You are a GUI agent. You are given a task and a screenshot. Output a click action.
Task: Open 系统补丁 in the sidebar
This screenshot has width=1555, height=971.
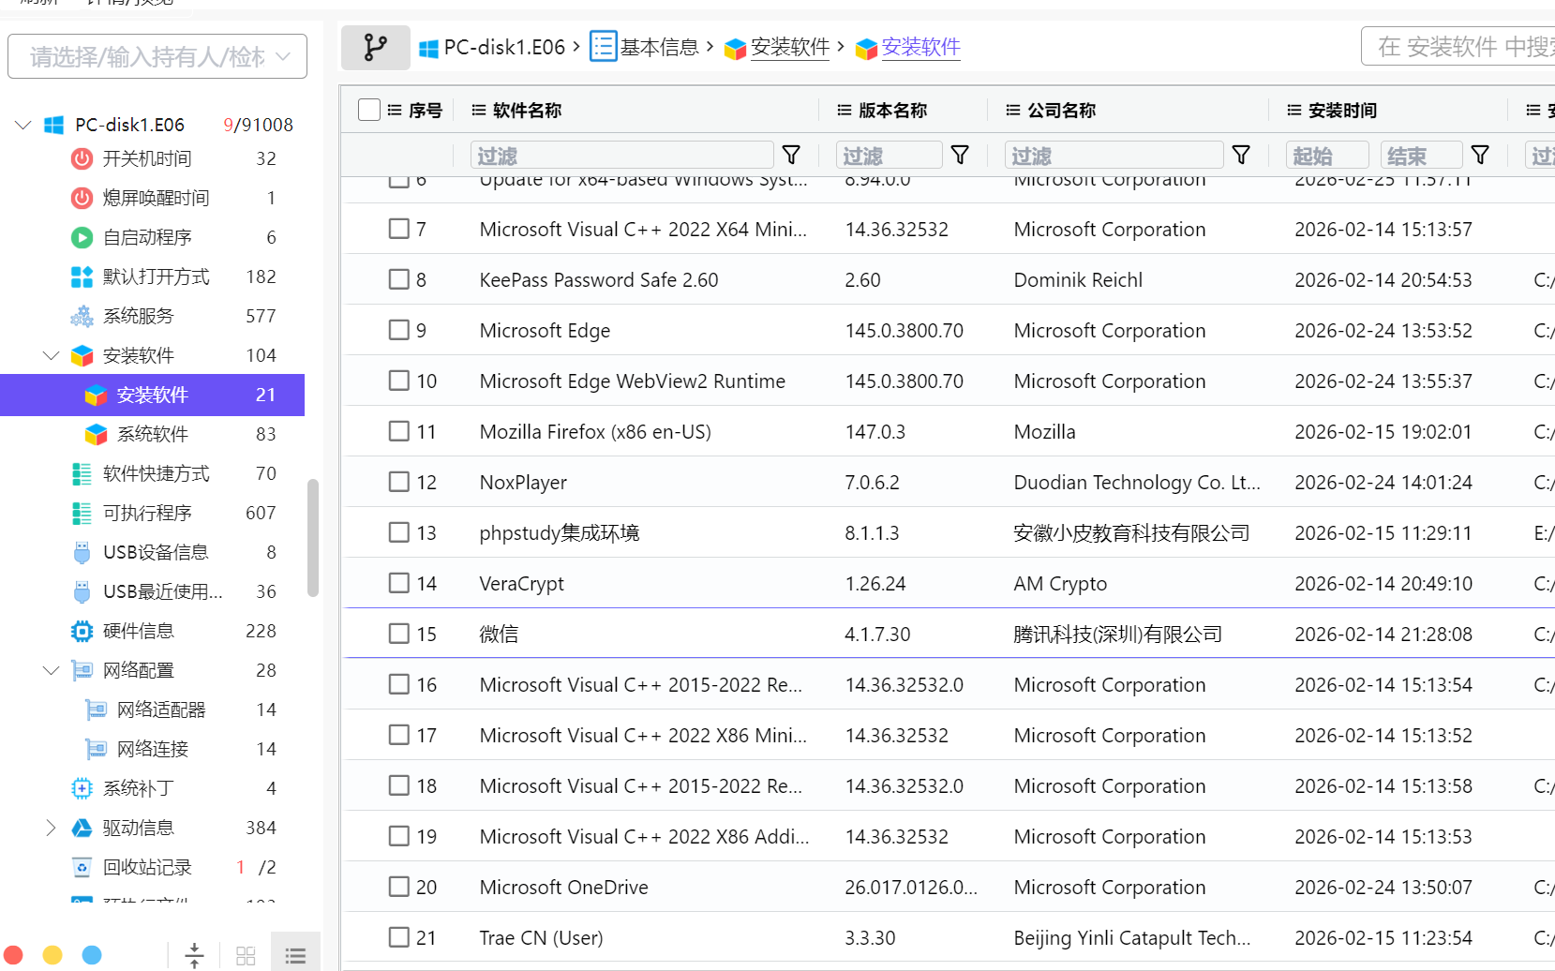tap(139, 788)
